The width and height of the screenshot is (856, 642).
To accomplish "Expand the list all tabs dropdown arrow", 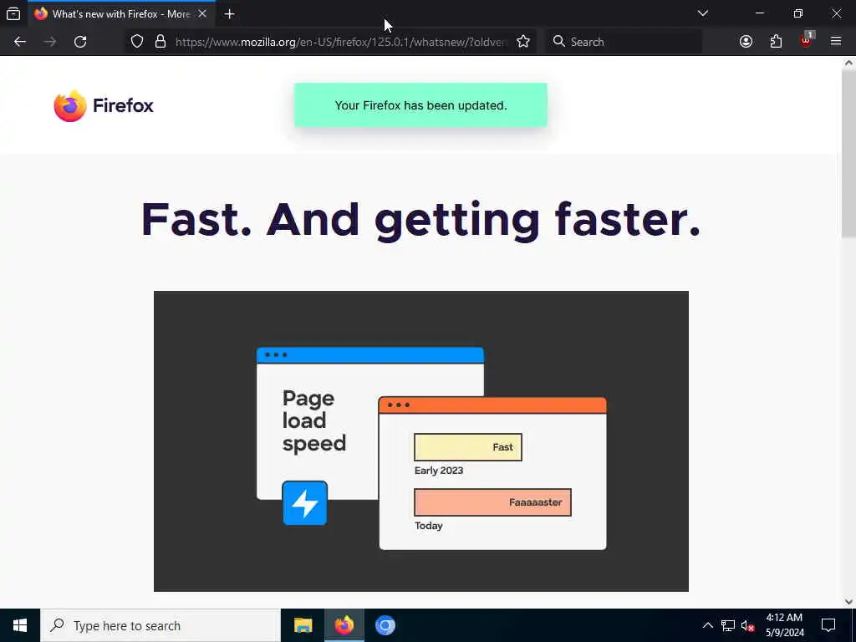I will [x=702, y=13].
